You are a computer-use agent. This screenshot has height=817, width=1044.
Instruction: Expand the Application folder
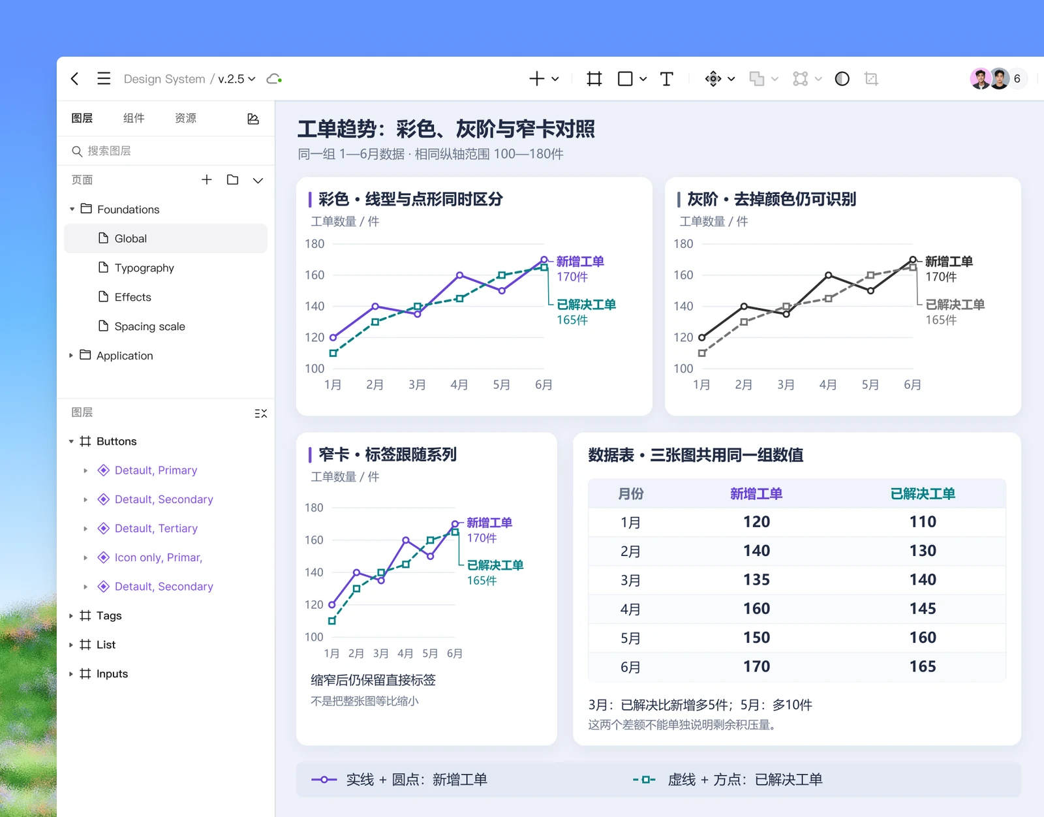(71, 356)
